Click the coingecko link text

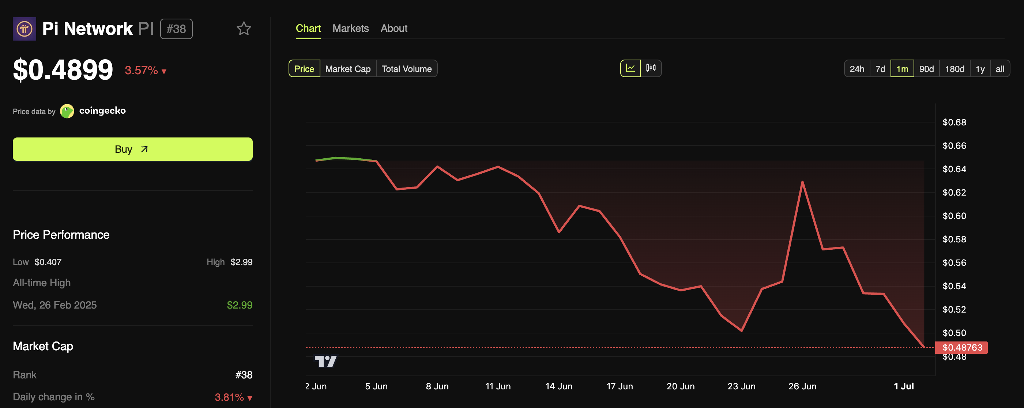click(x=102, y=111)
